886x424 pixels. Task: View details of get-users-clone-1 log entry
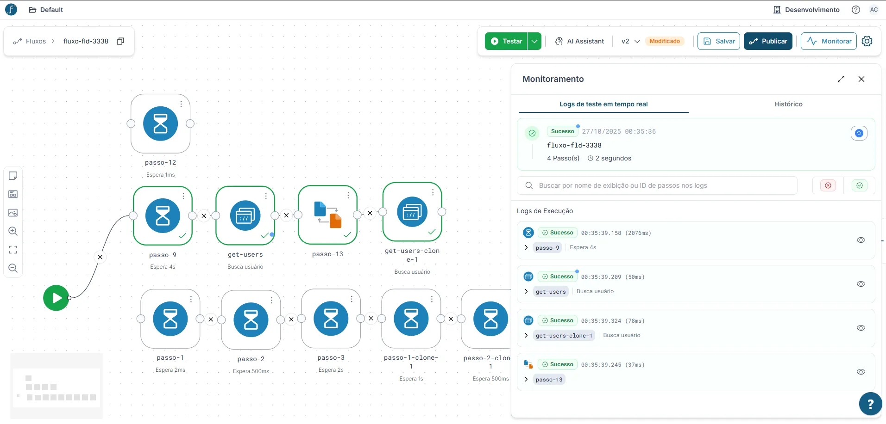pyautogui.click(x=861, y=328)
